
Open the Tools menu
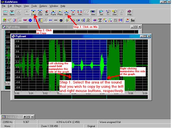[34, 6]
